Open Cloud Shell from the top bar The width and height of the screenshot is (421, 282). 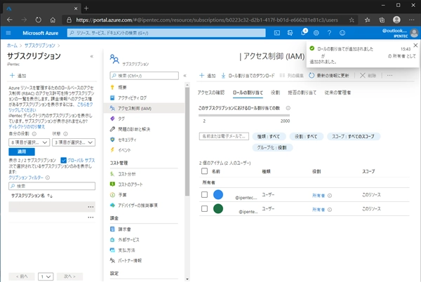[277, 33]
